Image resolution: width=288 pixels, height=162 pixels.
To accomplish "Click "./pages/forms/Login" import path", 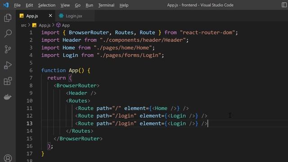I will [129, 55].
